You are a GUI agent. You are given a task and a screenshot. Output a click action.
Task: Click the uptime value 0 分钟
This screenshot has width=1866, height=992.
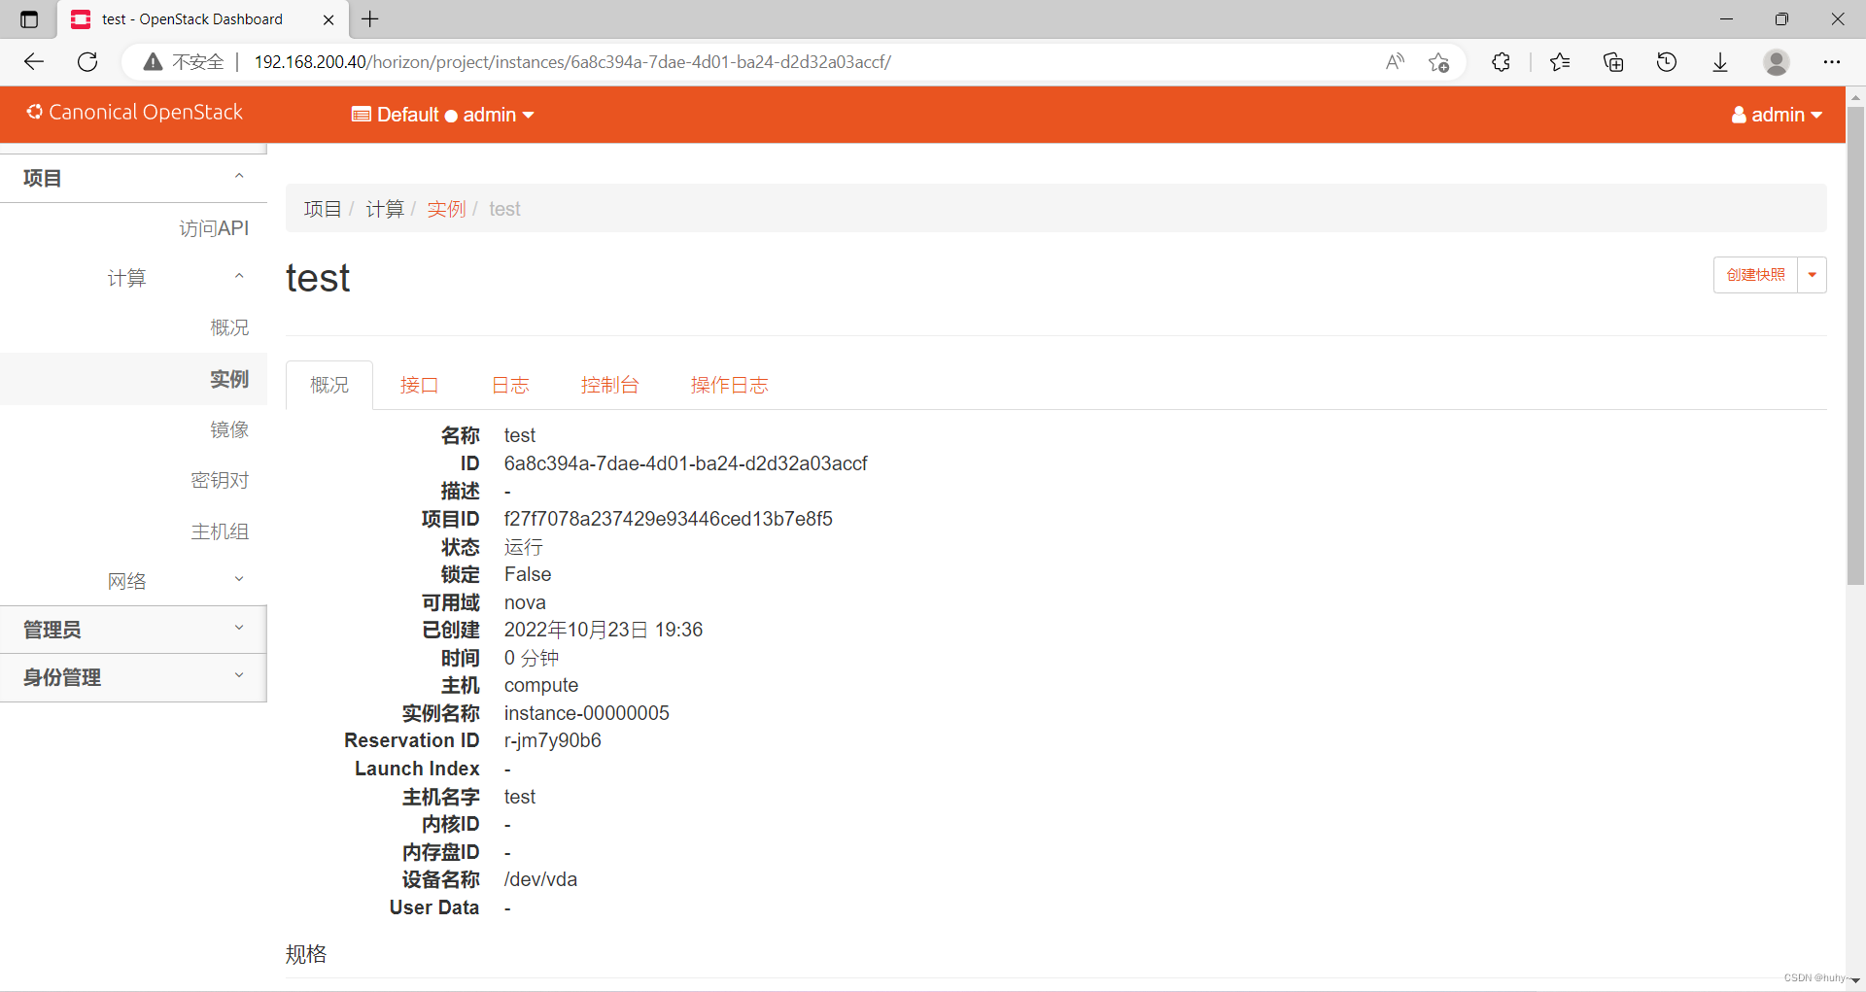[x=531, y=658]
